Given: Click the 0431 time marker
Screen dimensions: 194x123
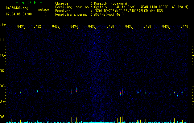Looking at the screenshot, I should click(x=21, y=26).
